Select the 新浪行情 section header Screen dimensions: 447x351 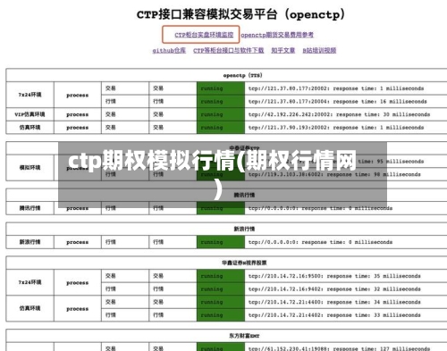point(244,229)
